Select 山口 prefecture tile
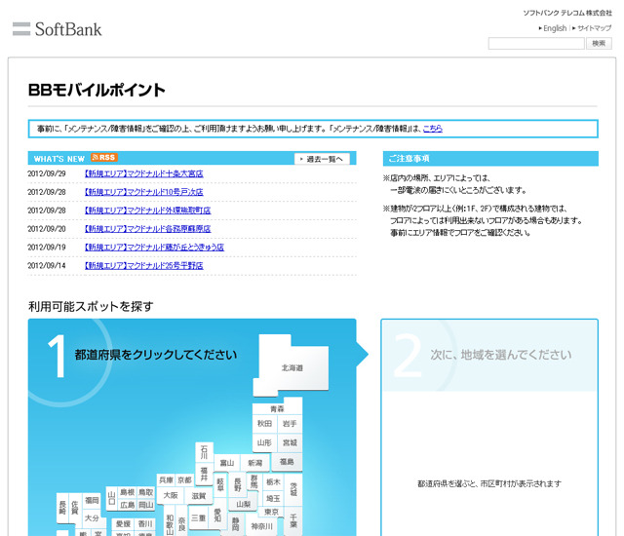624x536 pixels. (x=111, y=498)
